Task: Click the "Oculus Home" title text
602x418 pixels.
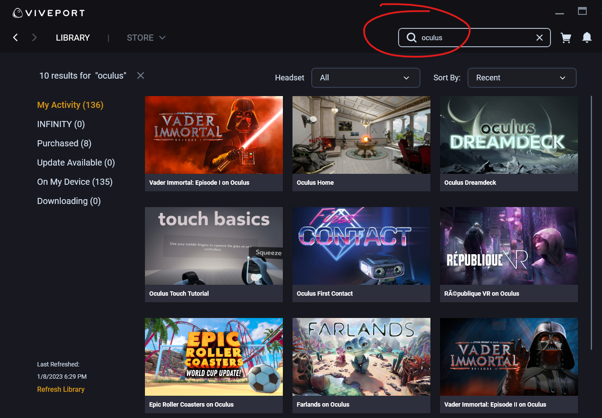Action: pos(315,183)
